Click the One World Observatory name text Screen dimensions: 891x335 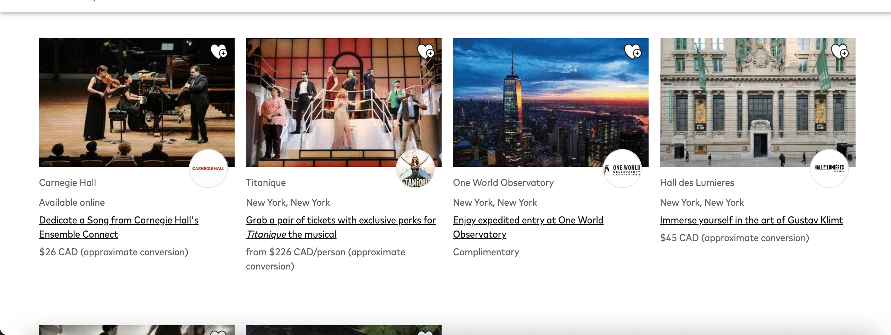pyautogui.click(x=503, y=183)
